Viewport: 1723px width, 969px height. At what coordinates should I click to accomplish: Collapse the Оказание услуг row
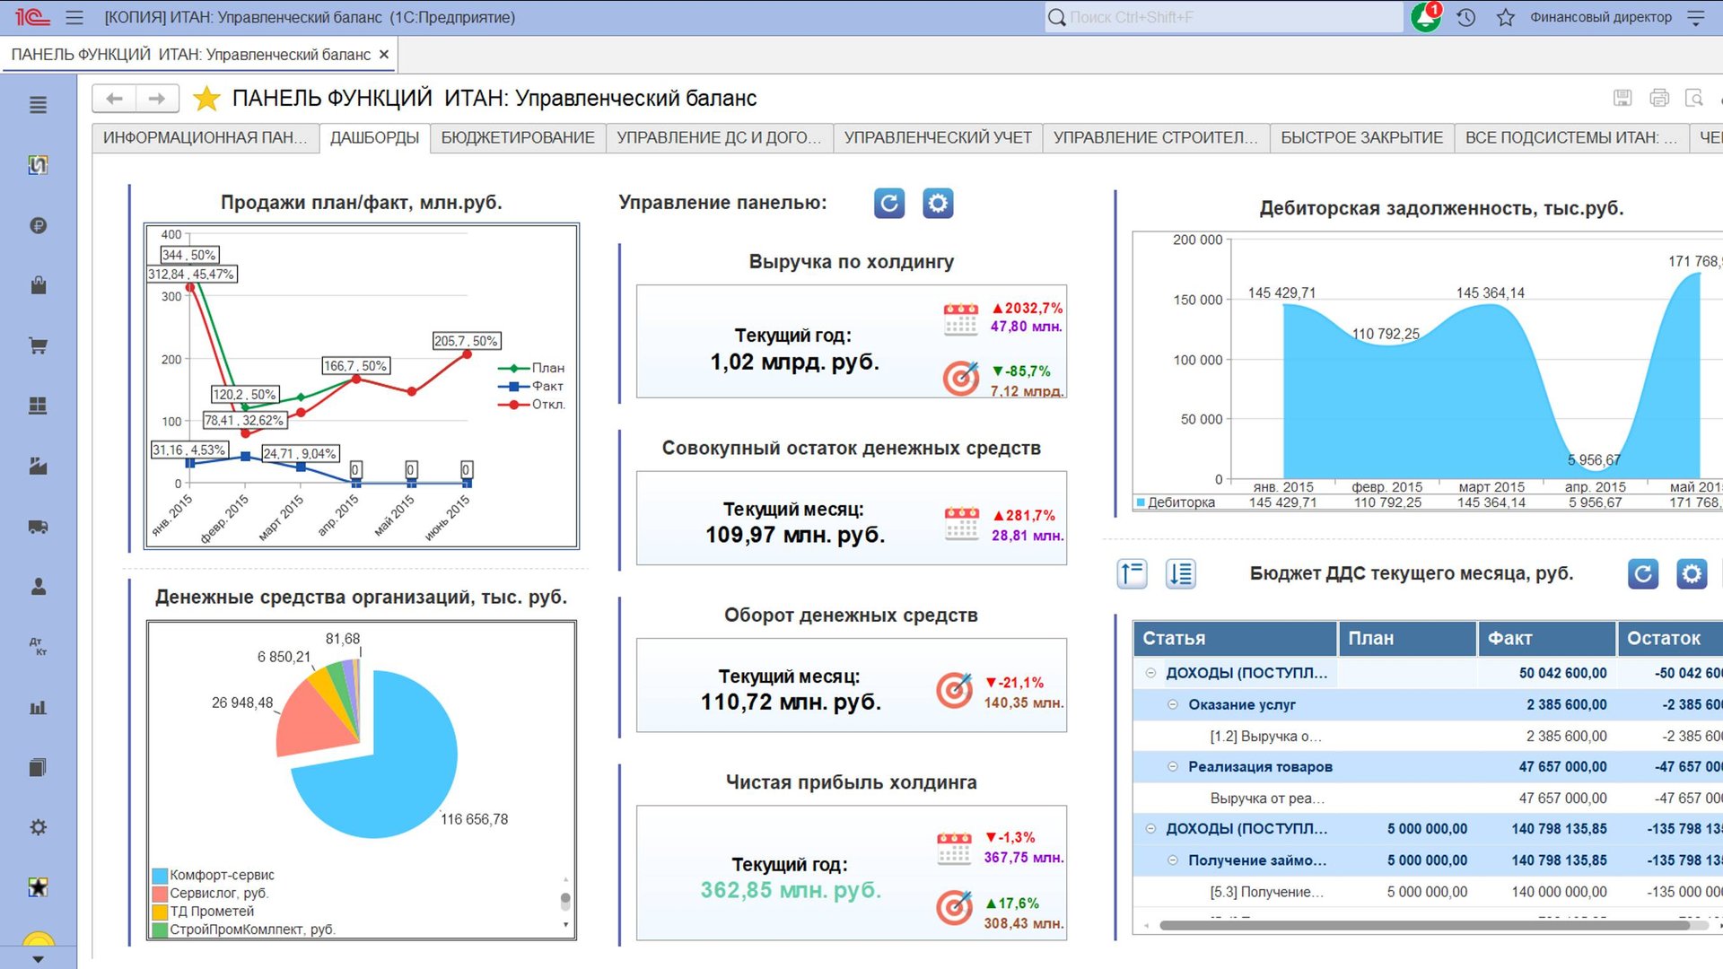point(1172,705)
